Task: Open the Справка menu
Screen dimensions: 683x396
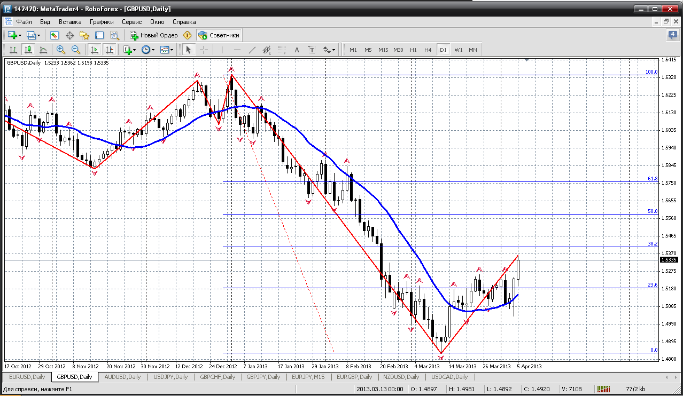Action: click(x=184, y=22)
